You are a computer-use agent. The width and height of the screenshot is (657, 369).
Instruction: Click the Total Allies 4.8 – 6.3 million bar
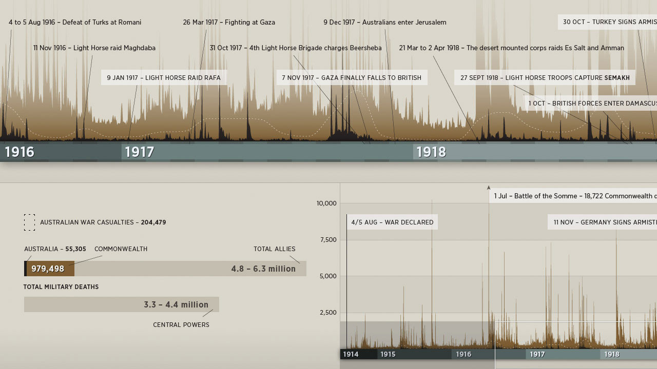coord(195,269)
